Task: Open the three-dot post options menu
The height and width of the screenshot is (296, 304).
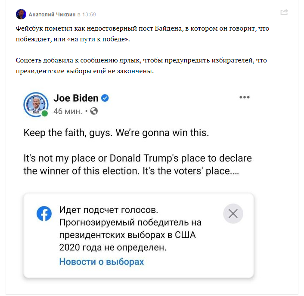Action: point(245,97)
